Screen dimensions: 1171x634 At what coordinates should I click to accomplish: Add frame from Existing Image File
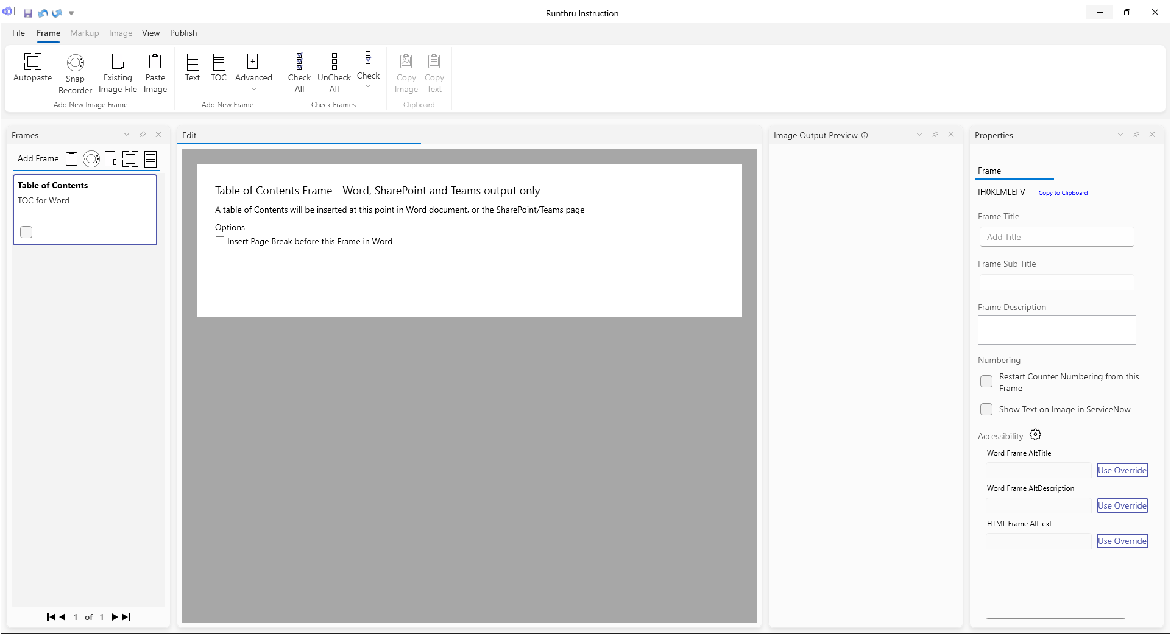pyautogui.click(x=118, y=62)
